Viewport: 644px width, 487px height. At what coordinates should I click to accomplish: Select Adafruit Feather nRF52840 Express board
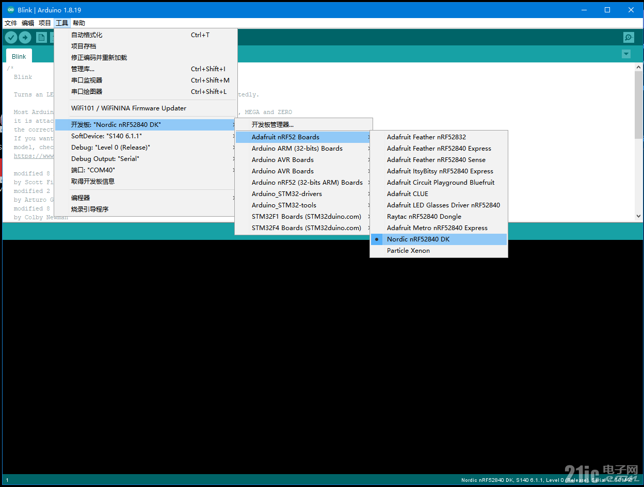tap(439, 149)
